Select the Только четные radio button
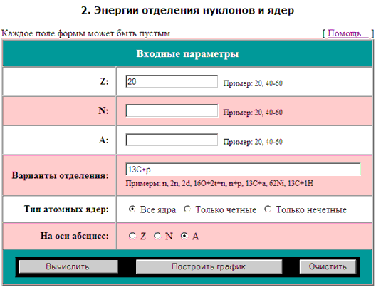 [x=187, y=209]
